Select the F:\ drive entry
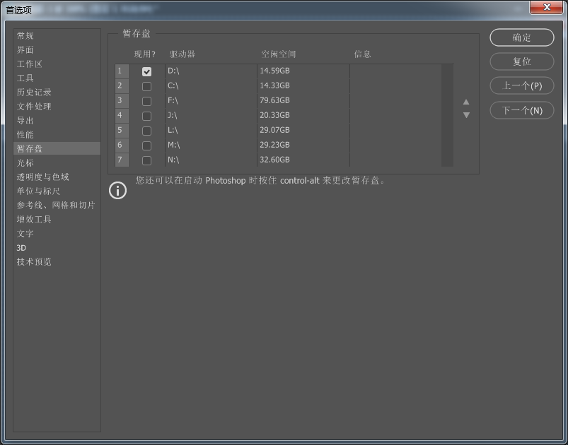568x445 pixels. 173,100
